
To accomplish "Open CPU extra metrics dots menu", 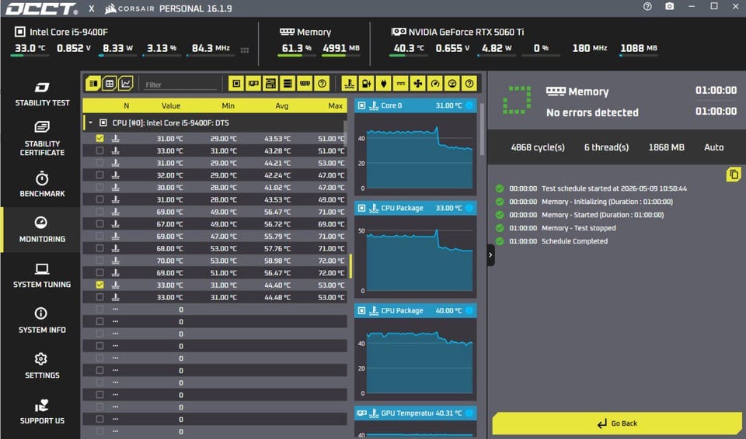I will point(245,50).
